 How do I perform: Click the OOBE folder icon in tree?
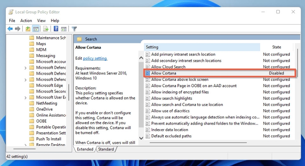(31, 121)
